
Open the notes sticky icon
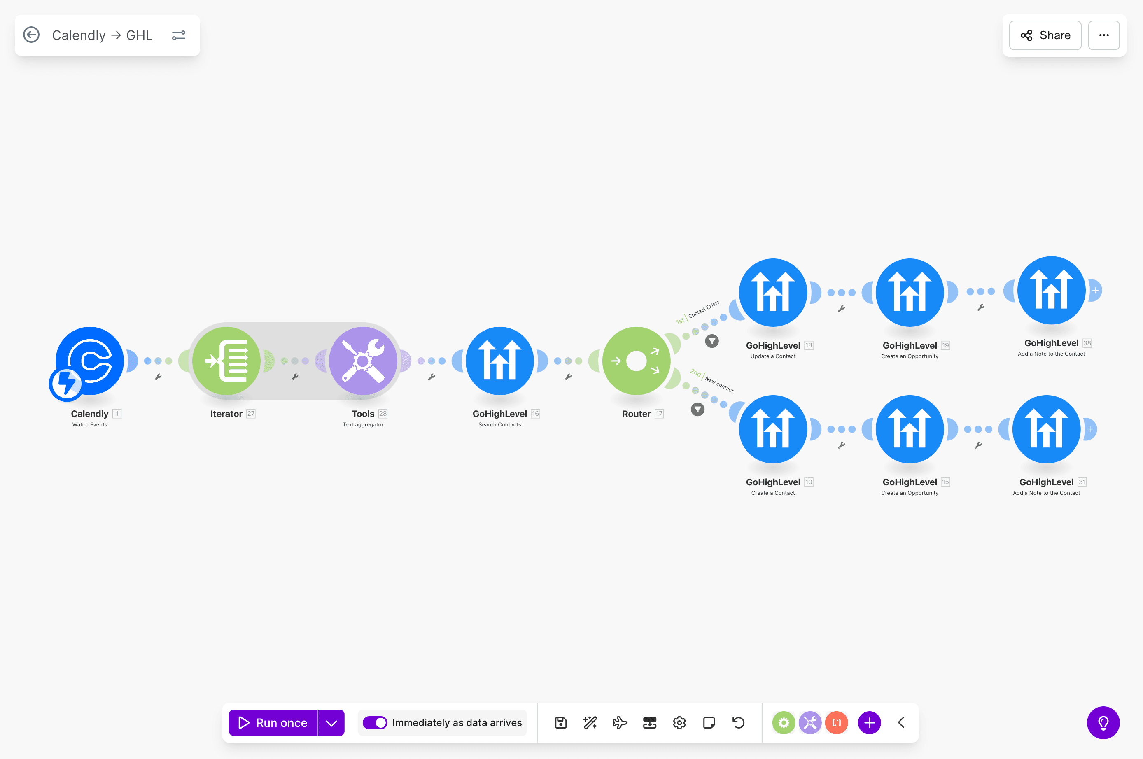coord(709,723)
